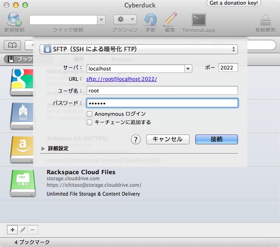Select the Bookmarks tab
Screen dimensions: 280x247
pos(18,59)
